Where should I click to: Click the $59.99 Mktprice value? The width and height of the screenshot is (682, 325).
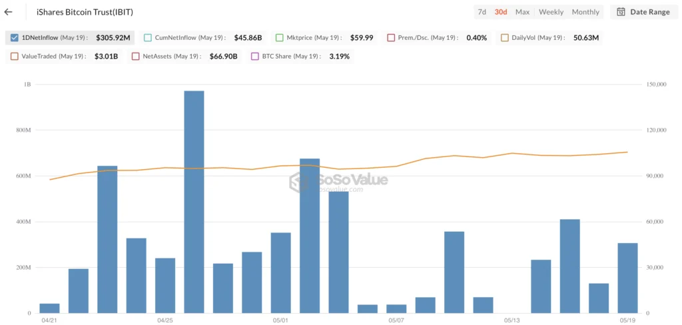[362, 38]
